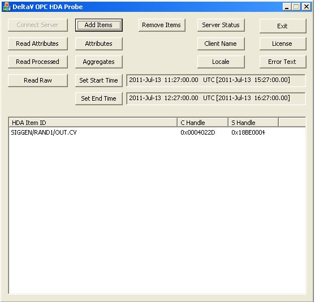Click the Add Items button

[x=99, y=25]
